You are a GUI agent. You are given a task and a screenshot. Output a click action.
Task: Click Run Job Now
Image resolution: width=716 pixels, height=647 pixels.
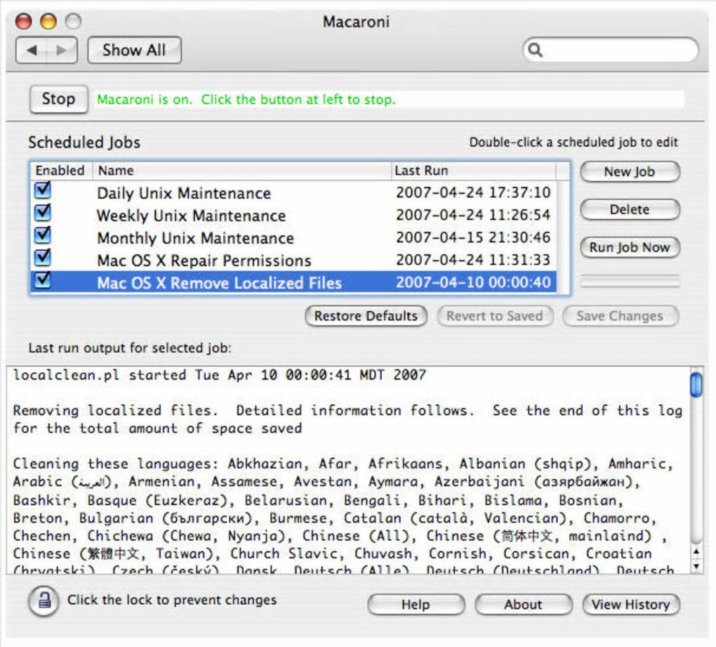point(630,248)
